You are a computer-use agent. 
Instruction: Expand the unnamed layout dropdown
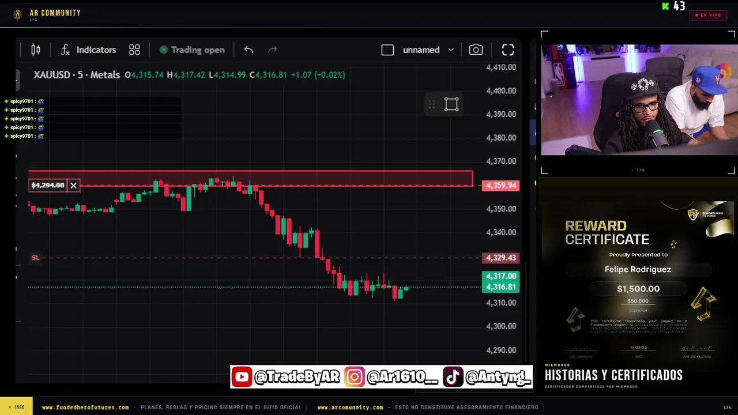(428, 50)
